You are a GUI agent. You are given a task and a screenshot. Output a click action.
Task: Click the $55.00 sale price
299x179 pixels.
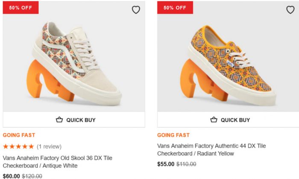(166, 164)
